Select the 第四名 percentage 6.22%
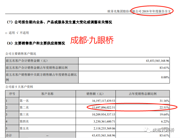This screenshot has width=180, height=138. [x=165, y=121]
